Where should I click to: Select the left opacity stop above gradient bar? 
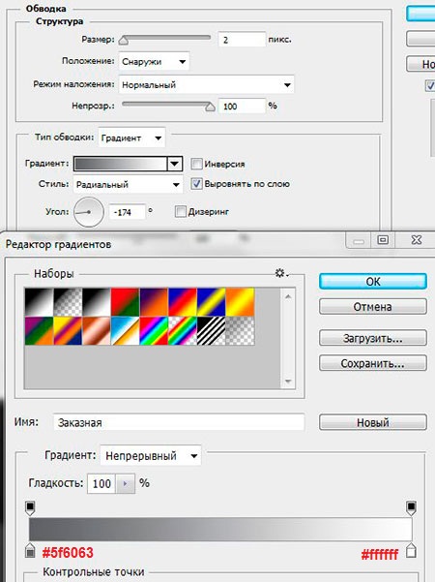30,507
